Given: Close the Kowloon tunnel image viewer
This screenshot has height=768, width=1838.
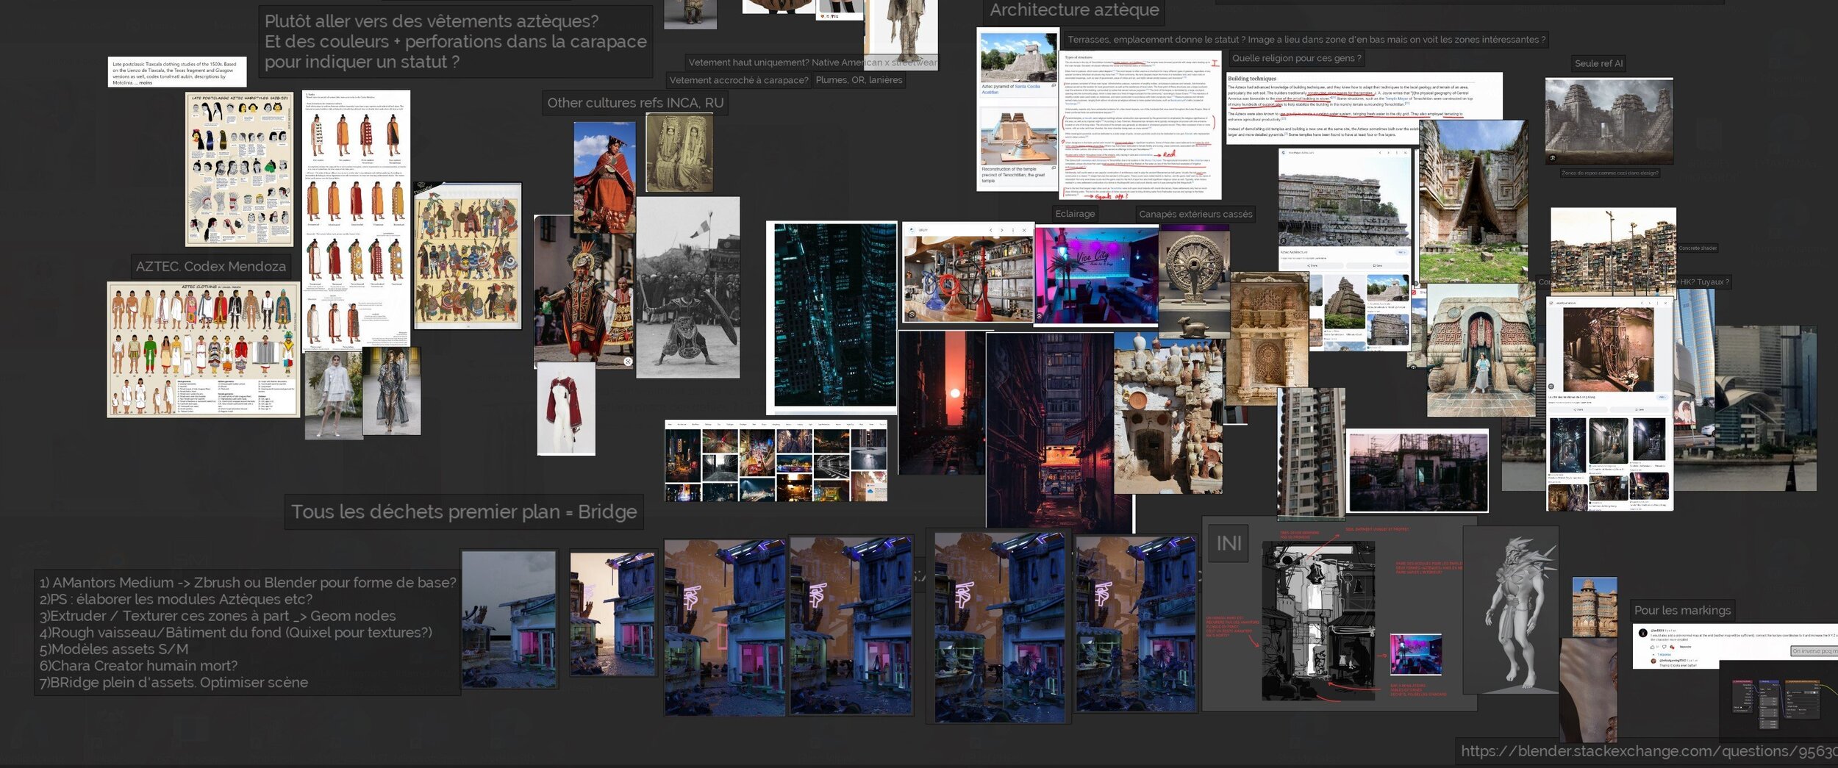Looking at the screenshot, I should (1667, 303).
